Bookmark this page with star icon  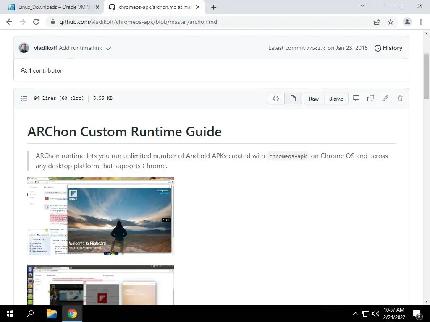point(391,22)
